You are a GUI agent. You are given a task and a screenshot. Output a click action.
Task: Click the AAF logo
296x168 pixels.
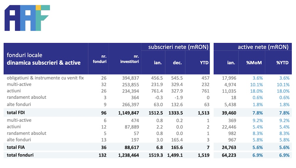click(x=27, y=18)
